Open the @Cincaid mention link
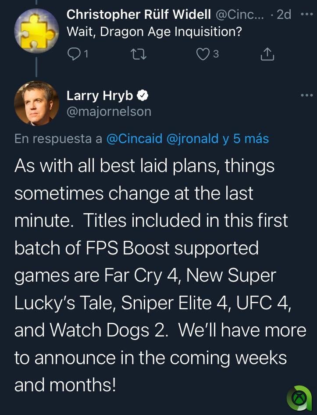This screenshot has width=317, height=415. coord(134,139)
